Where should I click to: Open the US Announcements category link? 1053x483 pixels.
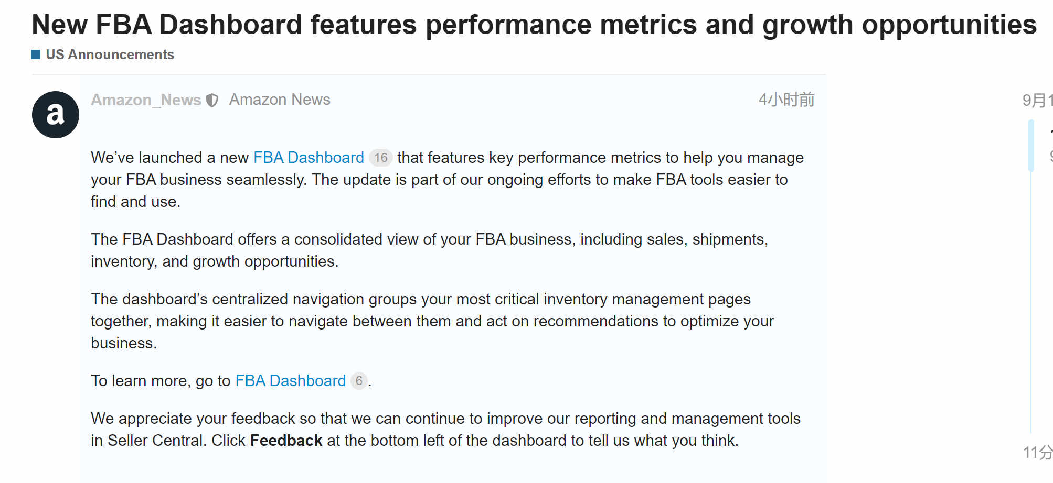tap(110, 54)
